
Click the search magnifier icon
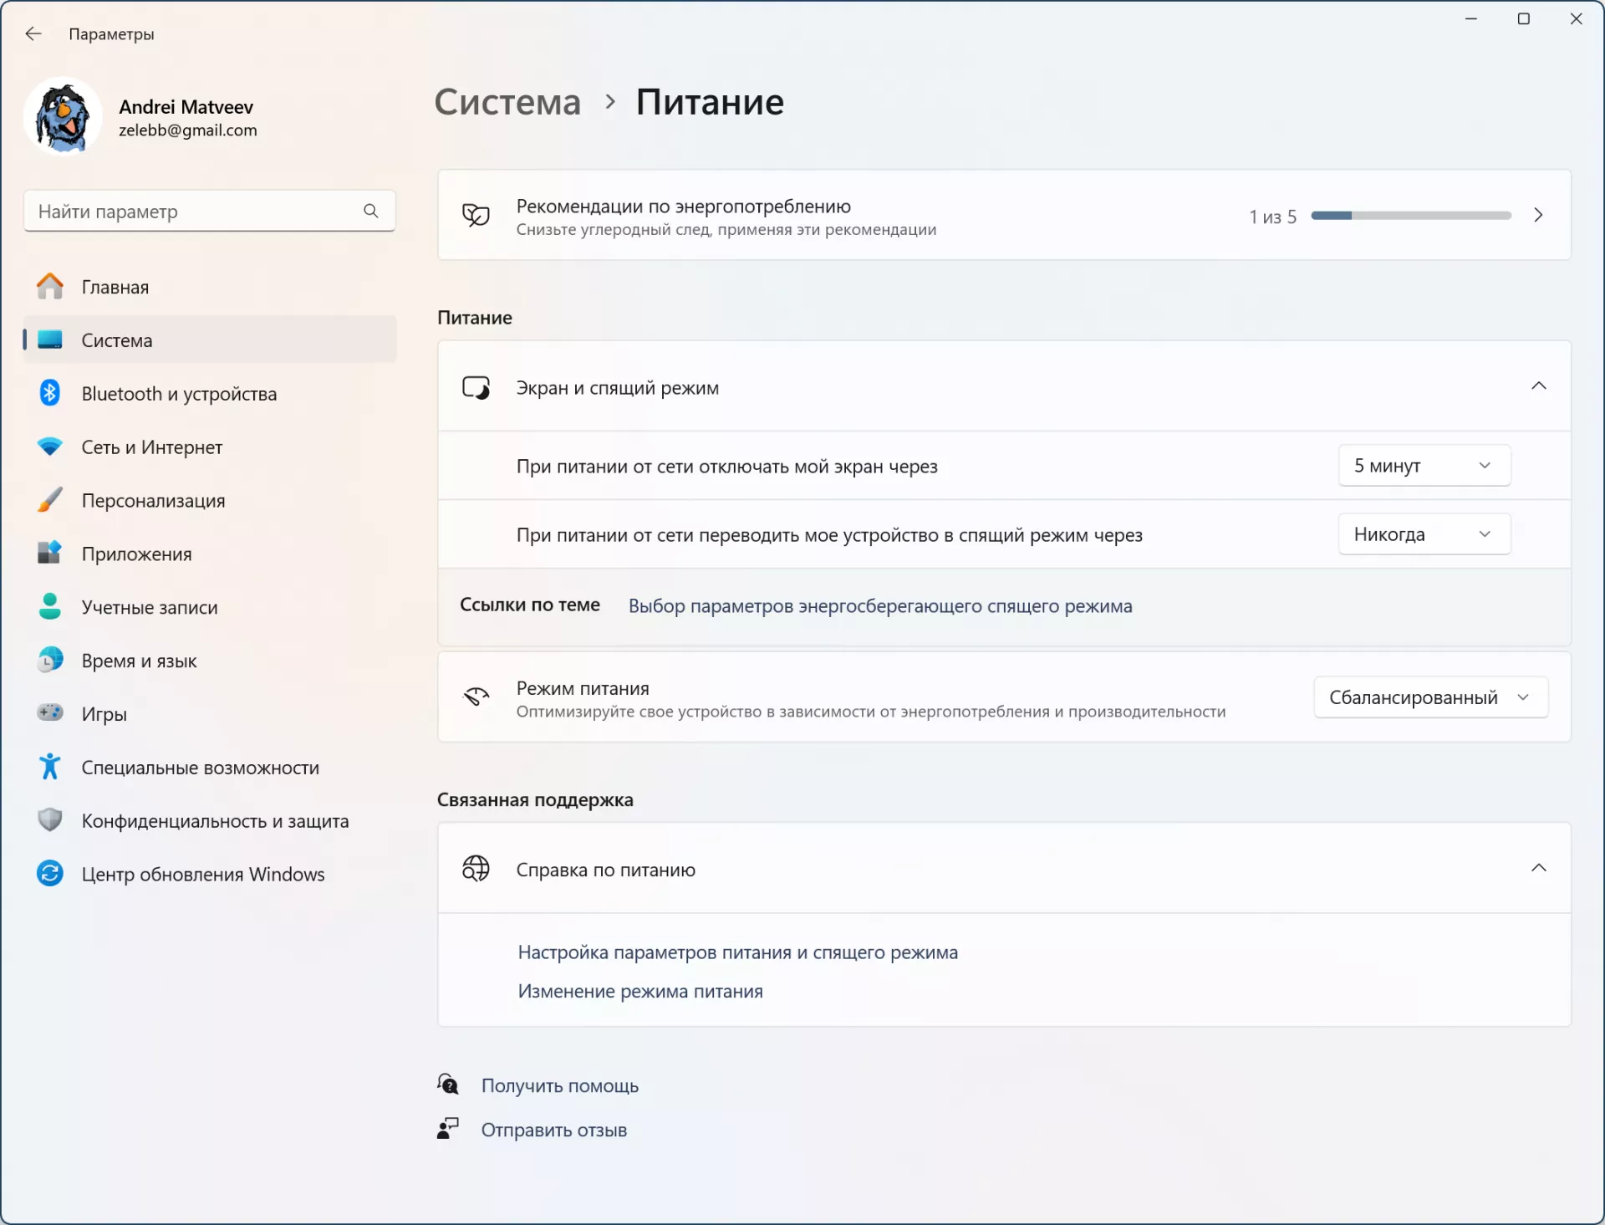coord(370,211)
